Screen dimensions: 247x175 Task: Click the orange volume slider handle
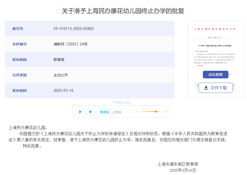pos(156,112)
